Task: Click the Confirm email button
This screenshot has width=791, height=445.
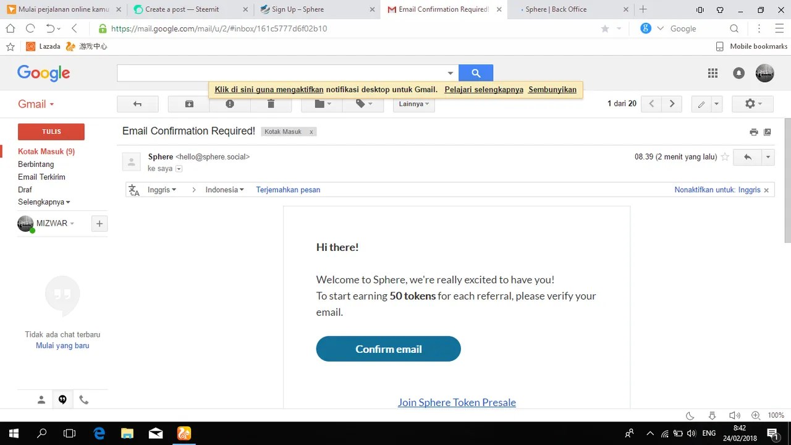Action: point(388,349)
